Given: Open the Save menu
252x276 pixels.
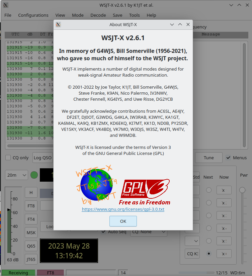Looking at the screenshot, I should (117, 15).
